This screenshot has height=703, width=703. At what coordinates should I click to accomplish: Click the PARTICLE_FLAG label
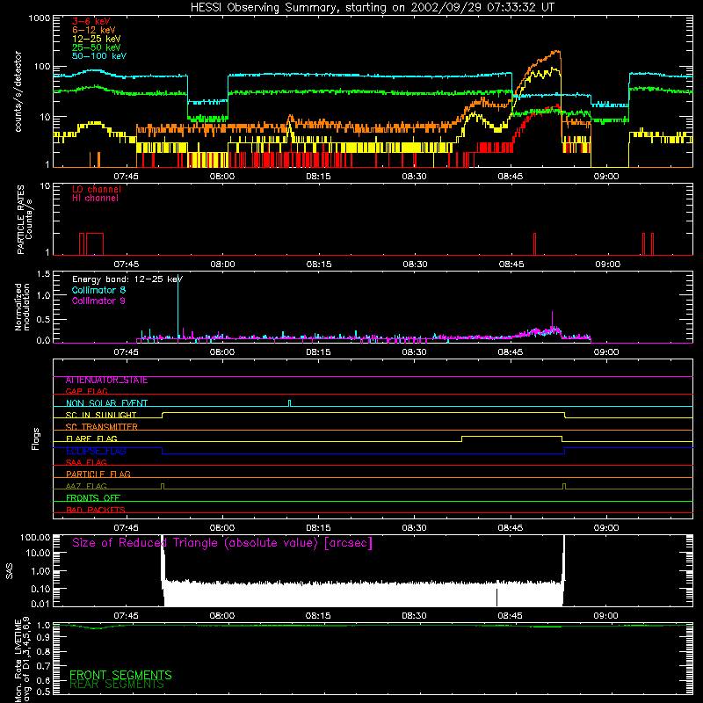(x=98, y=474)
